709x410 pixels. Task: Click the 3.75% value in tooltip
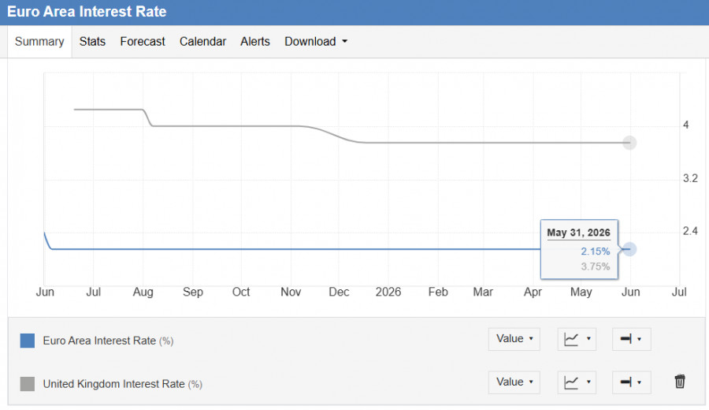click(x=595, y=266)
